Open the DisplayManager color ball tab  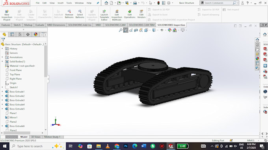click(35, 35)
